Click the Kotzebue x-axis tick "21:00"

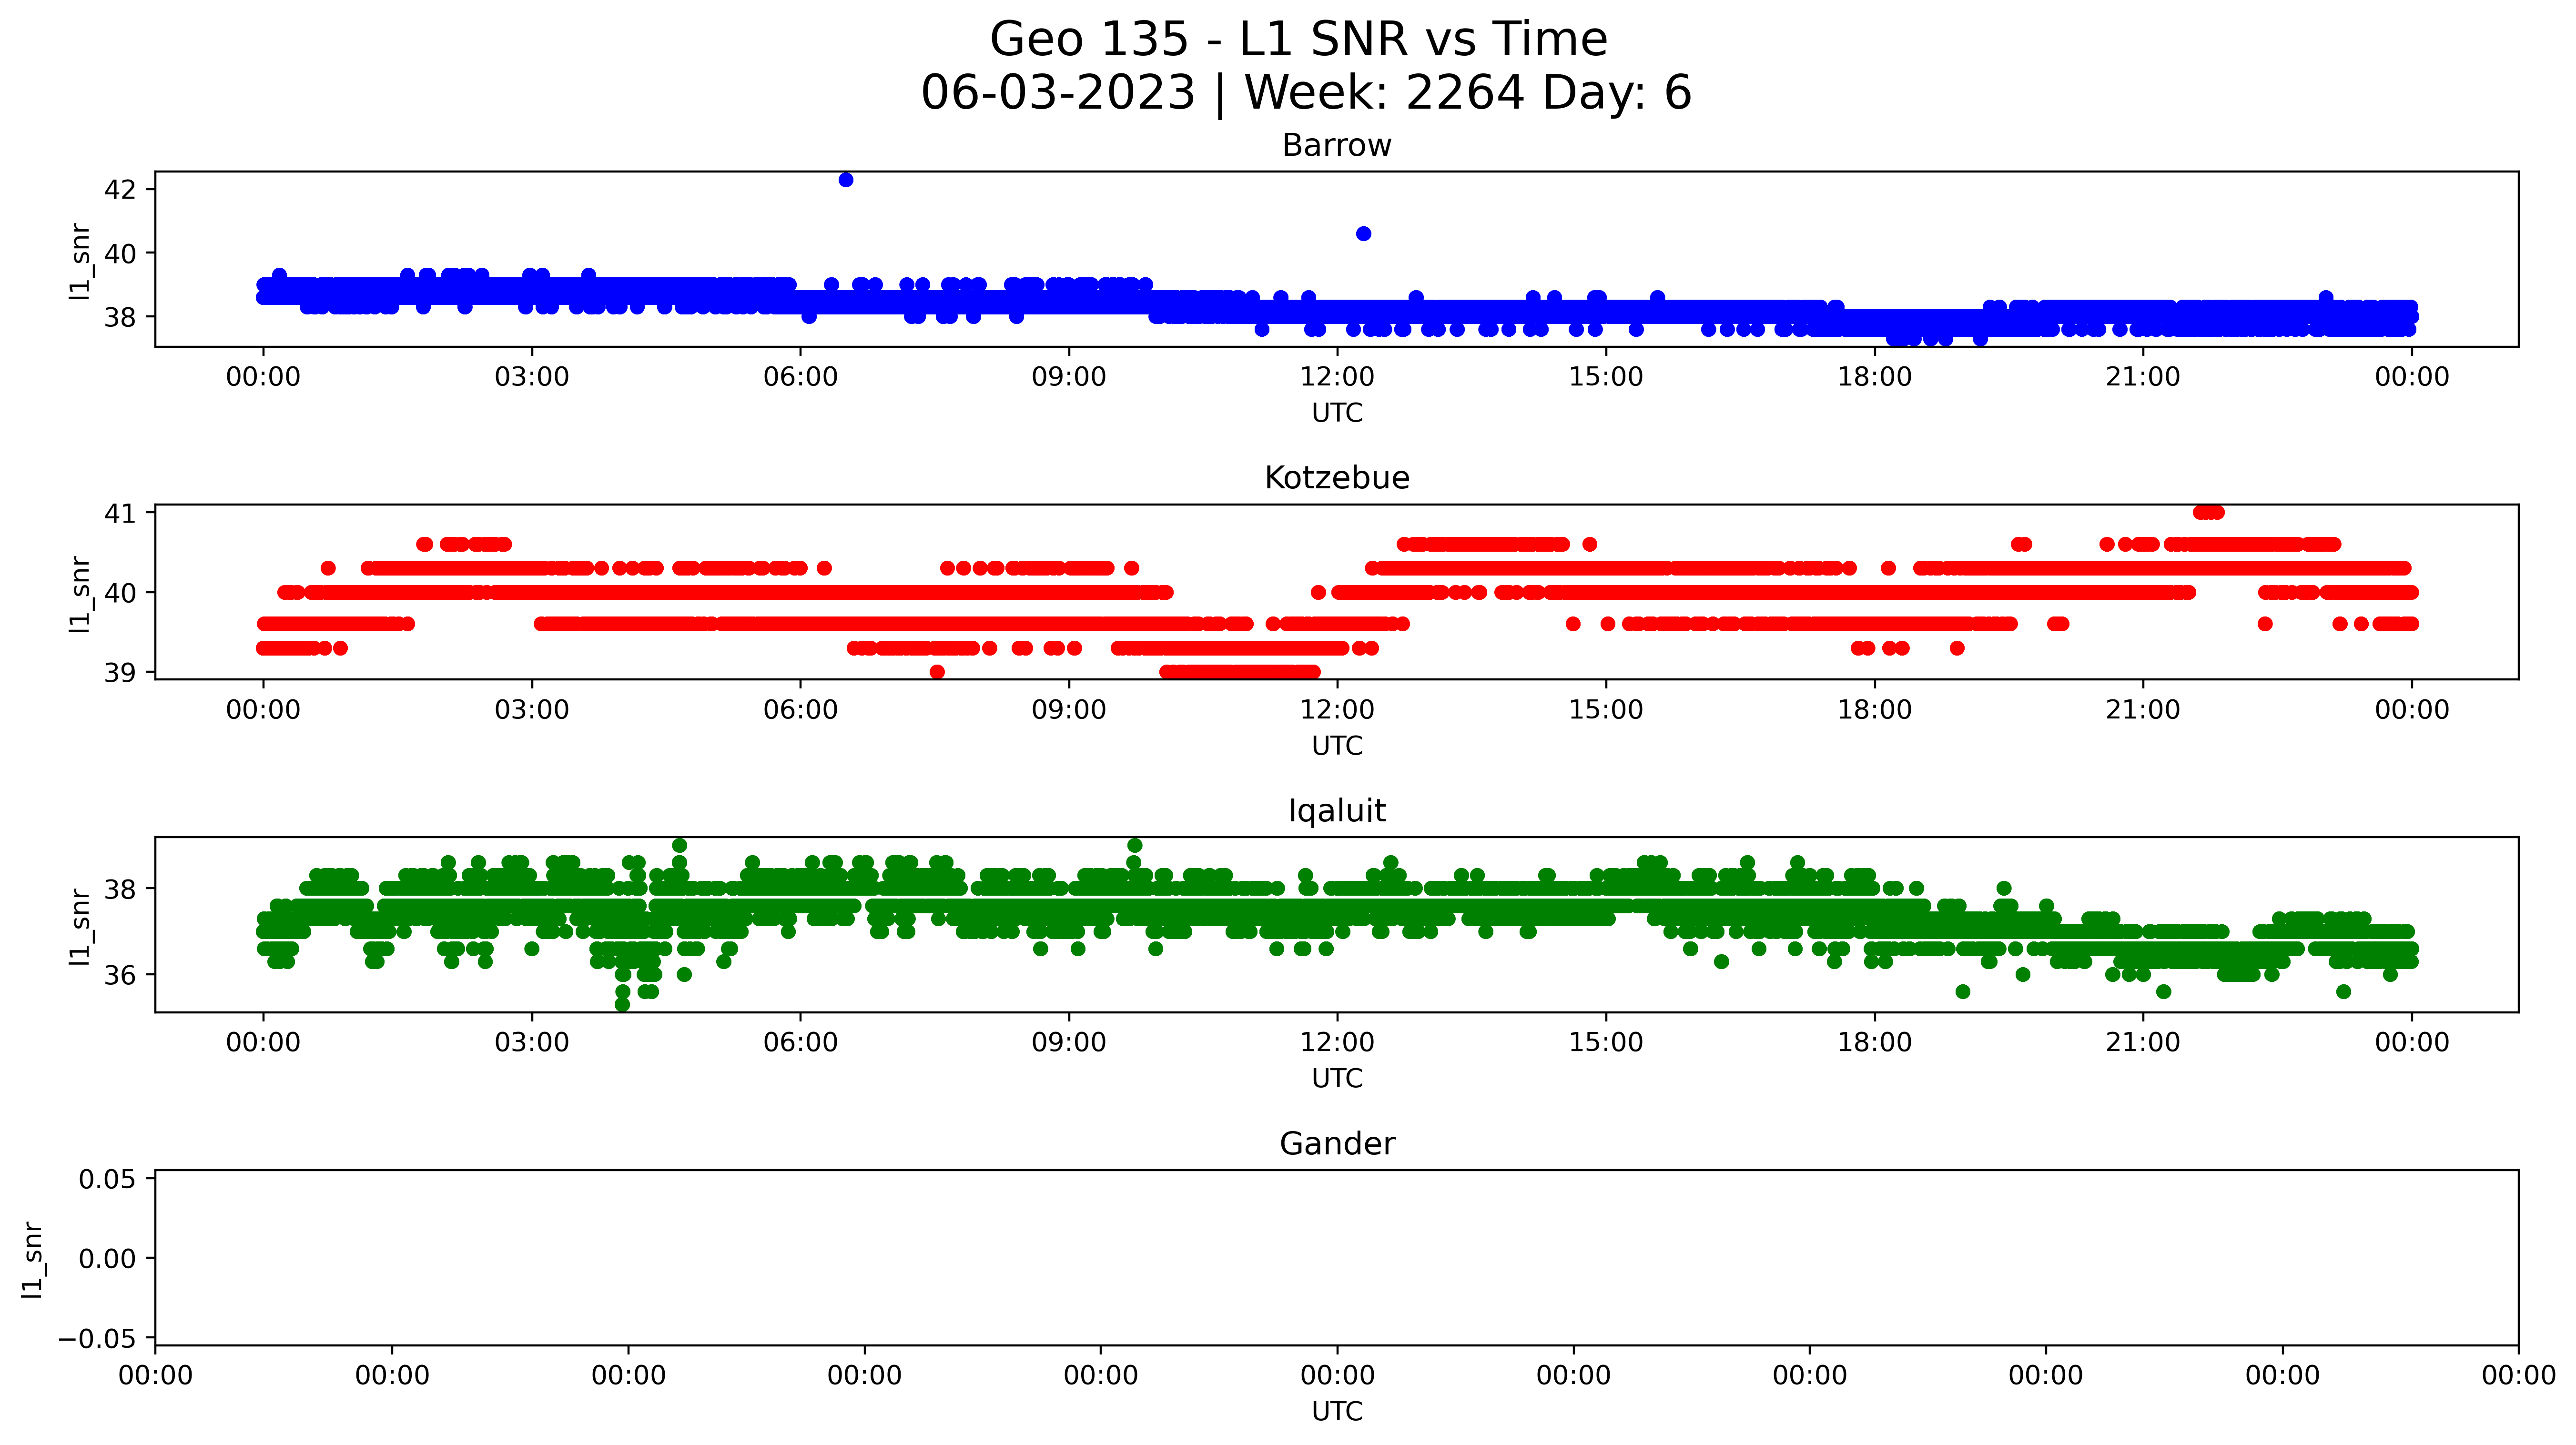[2143, 710]
